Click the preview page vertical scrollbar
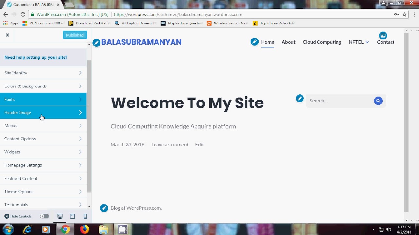The width and height of the screenshot is (419, 235). pos(406,122)
